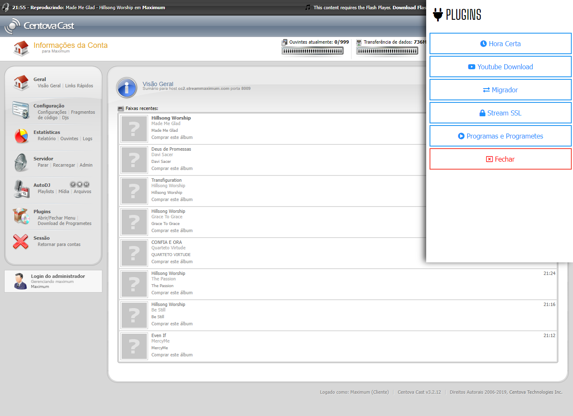The image size is (573, 416).
Task: Click the Sessão red X icon
Action: (x=21, y=241)
